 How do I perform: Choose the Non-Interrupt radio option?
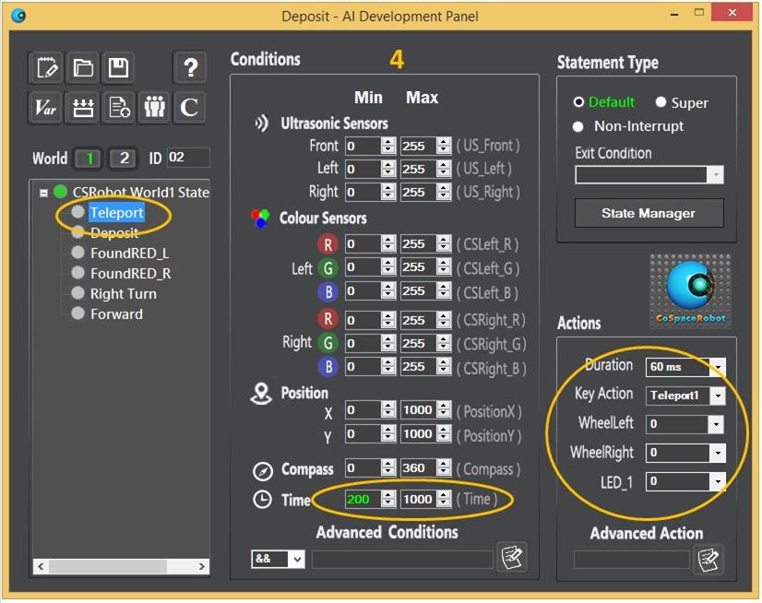click(x=579, y=126)
